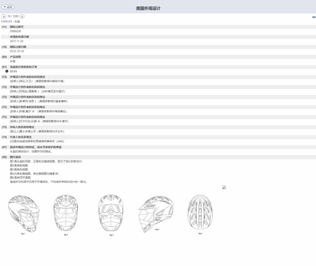Select the description line 图5是其顶平面图
This screenshot has height=266, width=316.
(x=20, y=178)
